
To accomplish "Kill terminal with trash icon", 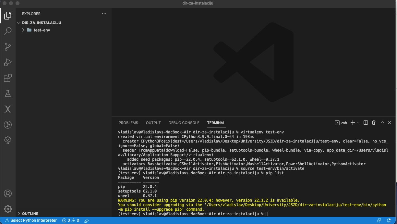I will click(374, 123).
